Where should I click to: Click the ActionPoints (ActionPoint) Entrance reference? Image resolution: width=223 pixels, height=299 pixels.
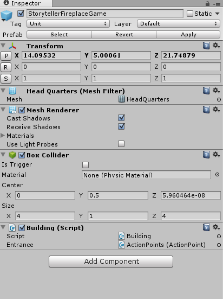click(162, 245)
